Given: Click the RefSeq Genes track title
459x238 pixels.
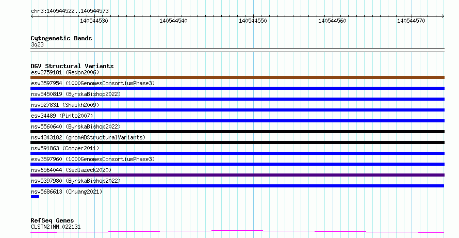Looking at the screenshot, I should (x=53, y=220).
